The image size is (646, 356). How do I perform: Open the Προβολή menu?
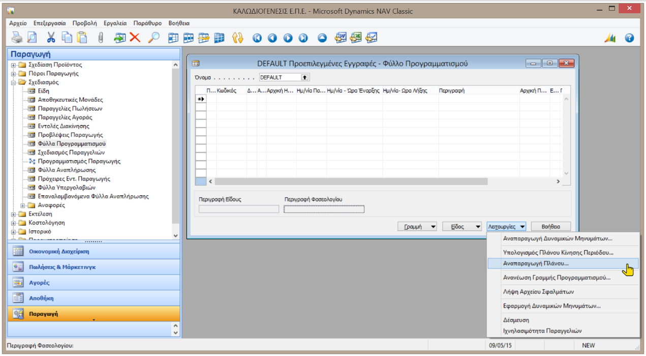(x=84, y=23)
